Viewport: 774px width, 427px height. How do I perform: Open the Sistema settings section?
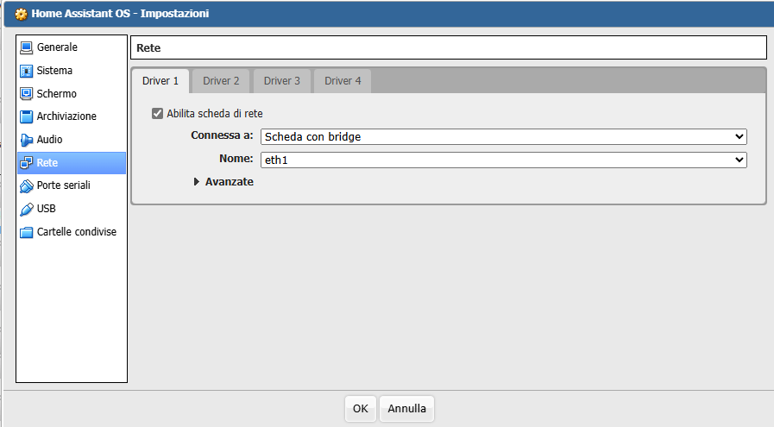tap(72, 71)
